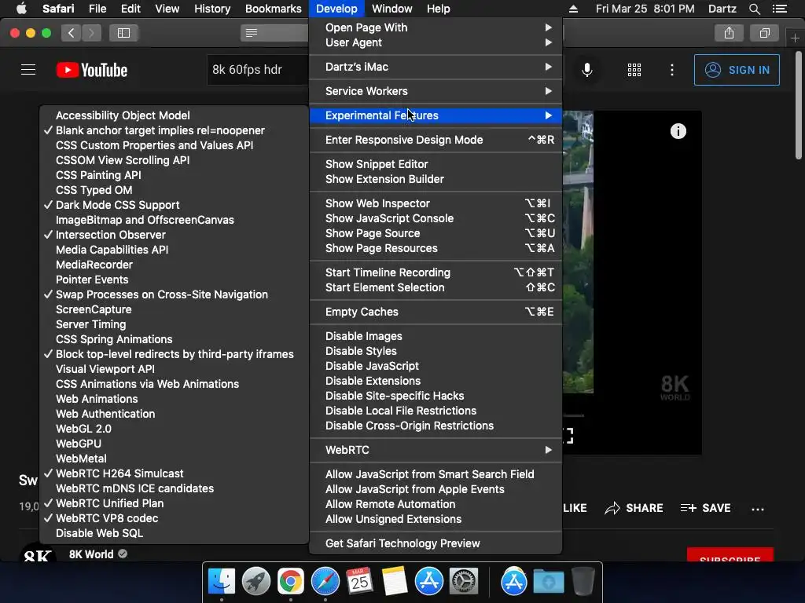Click the SIGN IN button
The image size is (805, 603).
[x=737, y=70]
